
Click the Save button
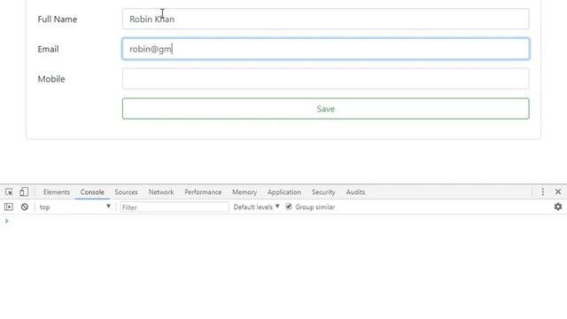(326, 108)
